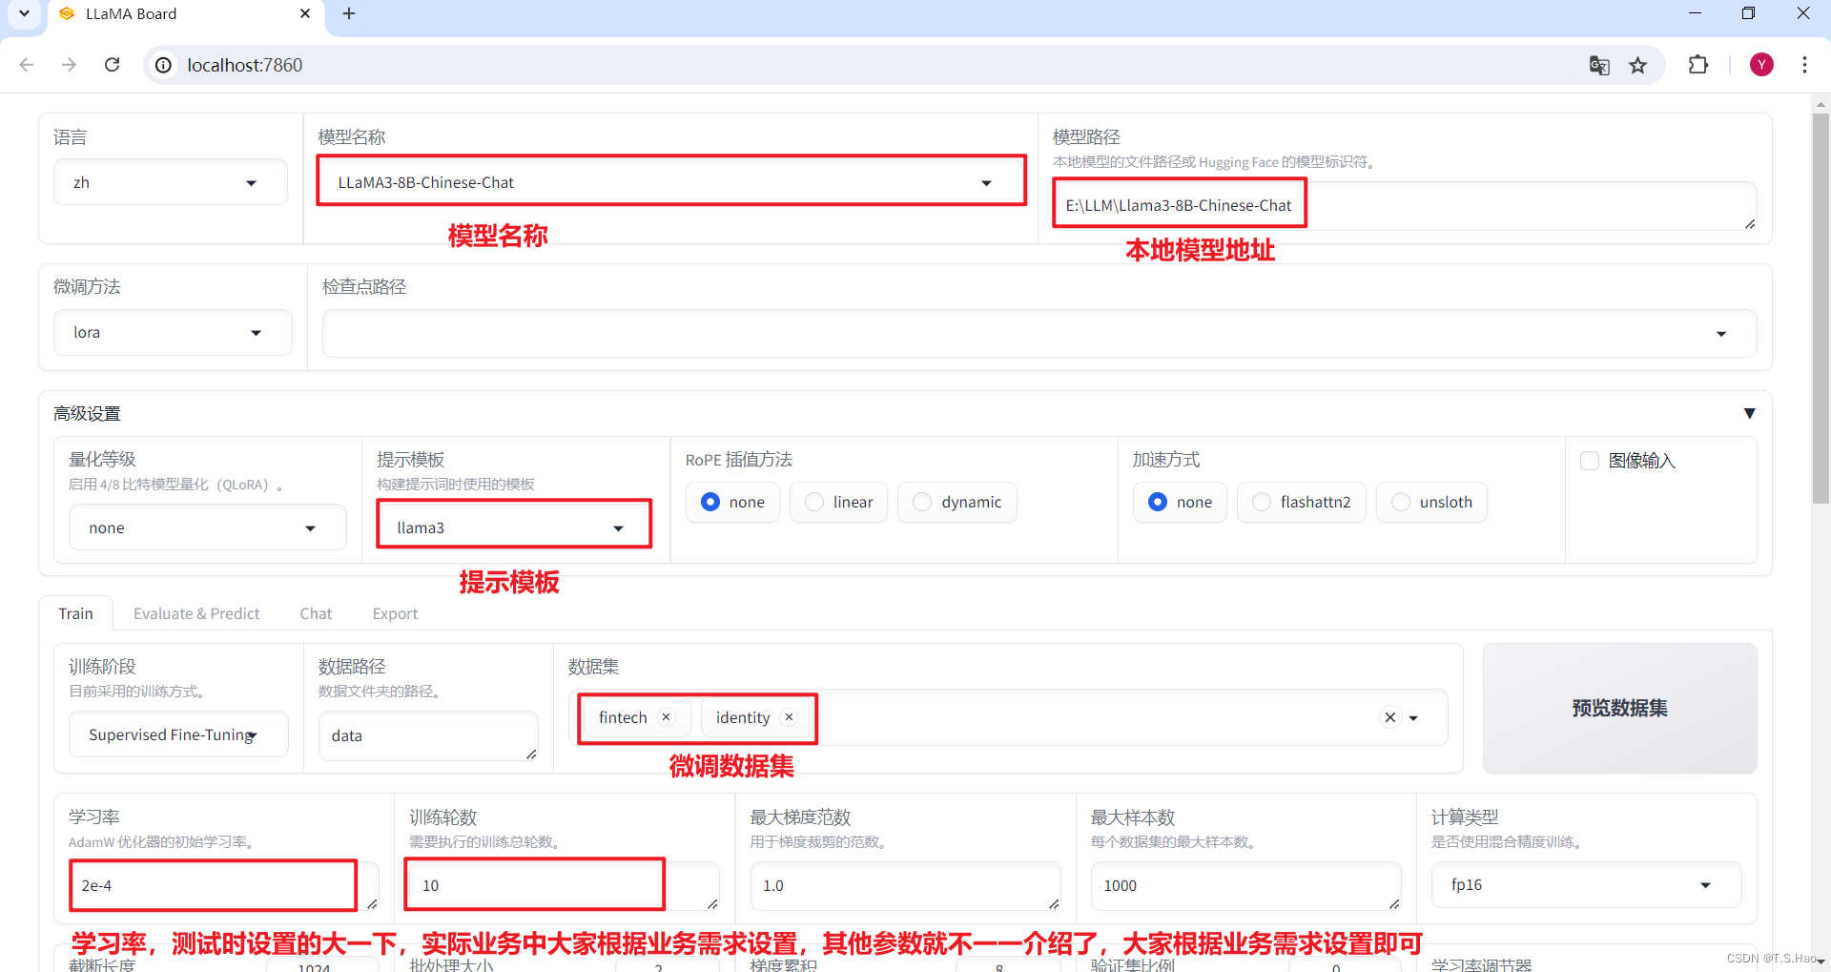The height and width of the screenshot is (972, 1831).
Task: Open language dropdown showing zh
Action: [x=171, y=182]
